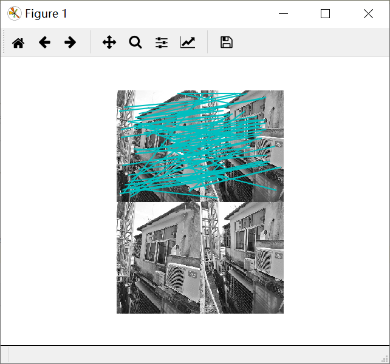Maximize the Figure 1 window

coord(325,14)
